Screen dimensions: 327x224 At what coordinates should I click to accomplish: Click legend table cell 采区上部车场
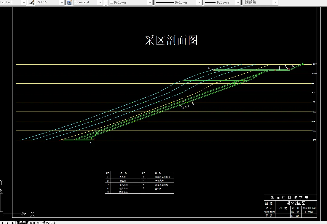point(161,185)
